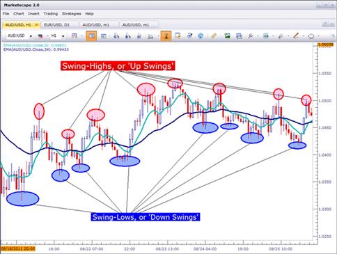Click the green picture image icon
337x254 pixels.
tap(227, 35)
